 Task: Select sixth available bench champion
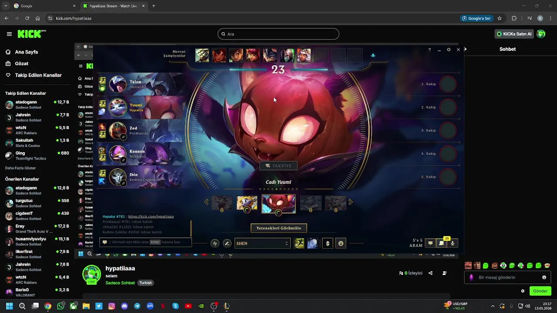pyautogui.click(x=287, y=55)
